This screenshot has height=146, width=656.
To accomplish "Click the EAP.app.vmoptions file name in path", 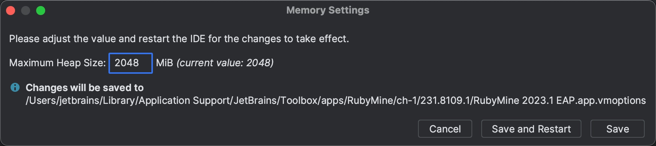I will (601, 100).
